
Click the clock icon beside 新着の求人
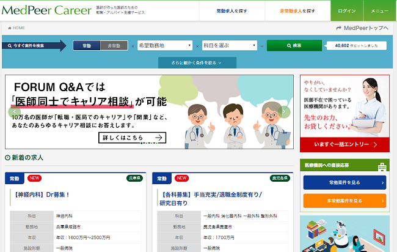7,158
